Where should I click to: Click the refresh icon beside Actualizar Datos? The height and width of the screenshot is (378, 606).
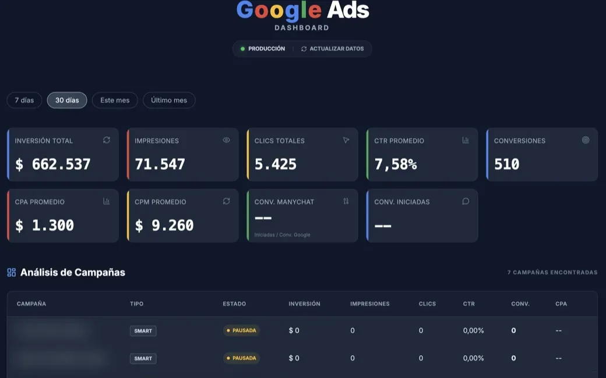304,49
